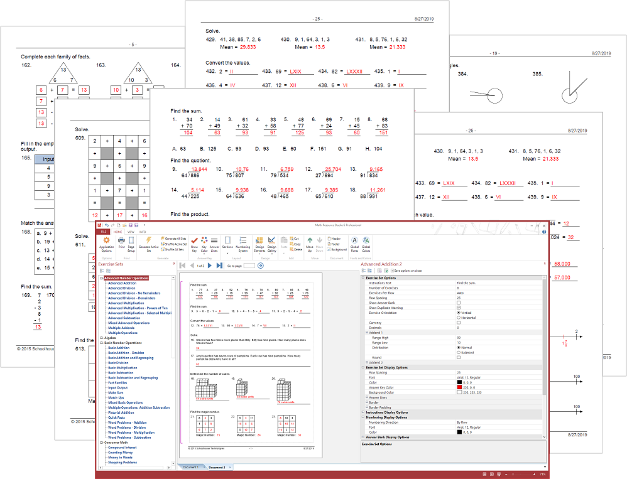Click the Background Color white swatch
Viewport: 627px width, 479px height.
pos(459,392)
